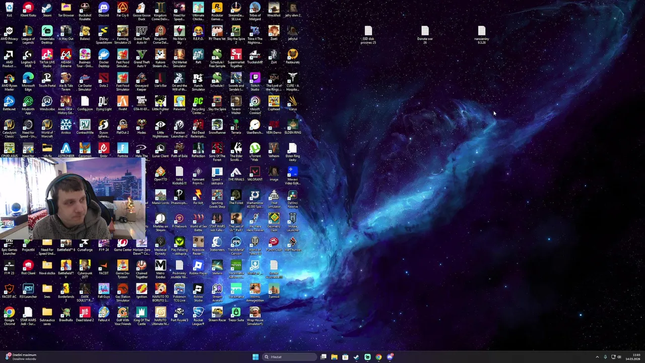
Task: Open the Discord desktop shortcut
Action: [x=104, y=10]
